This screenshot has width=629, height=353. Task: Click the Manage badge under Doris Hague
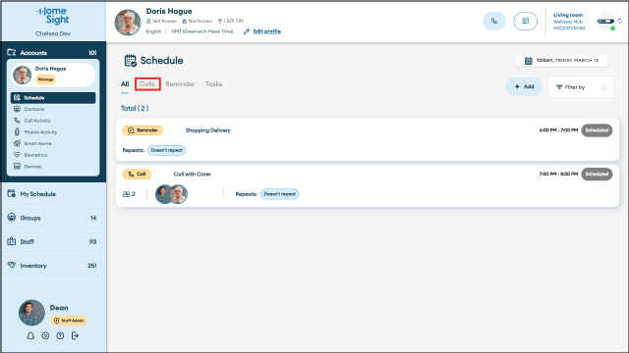pos(46,79)
